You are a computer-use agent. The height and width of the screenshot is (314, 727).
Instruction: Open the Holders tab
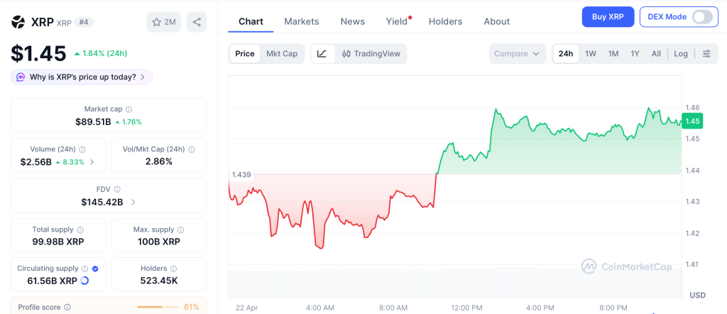[445, 21]
